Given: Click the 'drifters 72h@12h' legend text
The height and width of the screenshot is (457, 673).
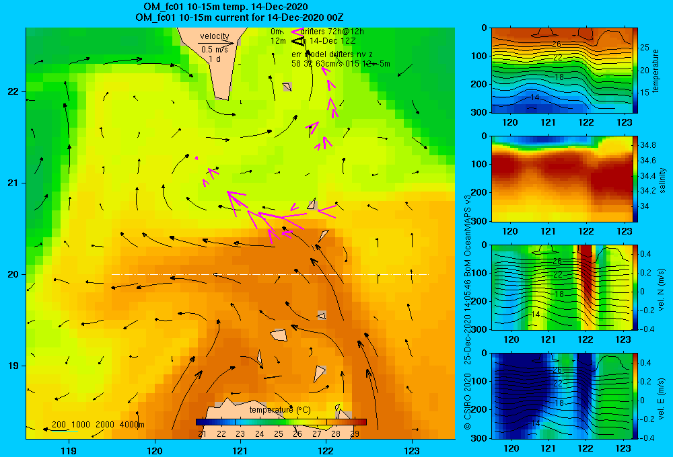Looking at the screenshot, I should point(332,32).
